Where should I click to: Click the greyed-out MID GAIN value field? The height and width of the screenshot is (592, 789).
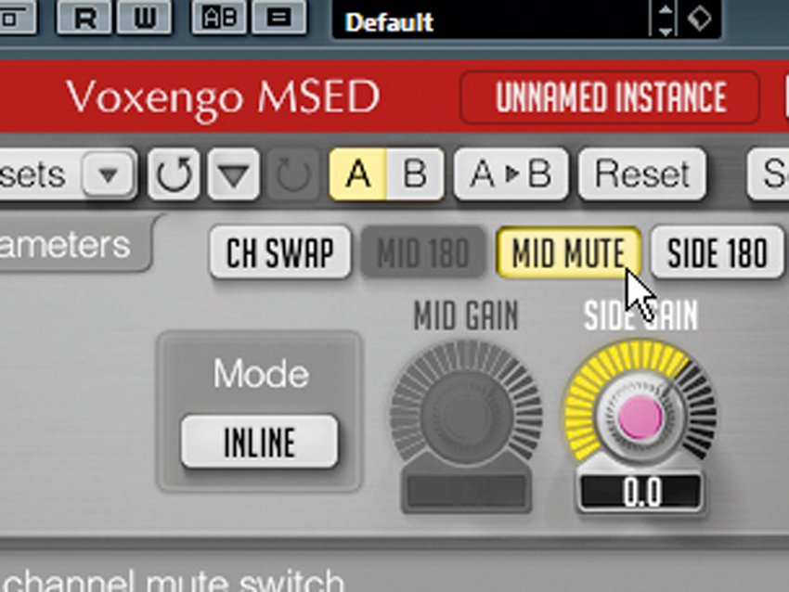pyautogui.click(x=466, y=492)
